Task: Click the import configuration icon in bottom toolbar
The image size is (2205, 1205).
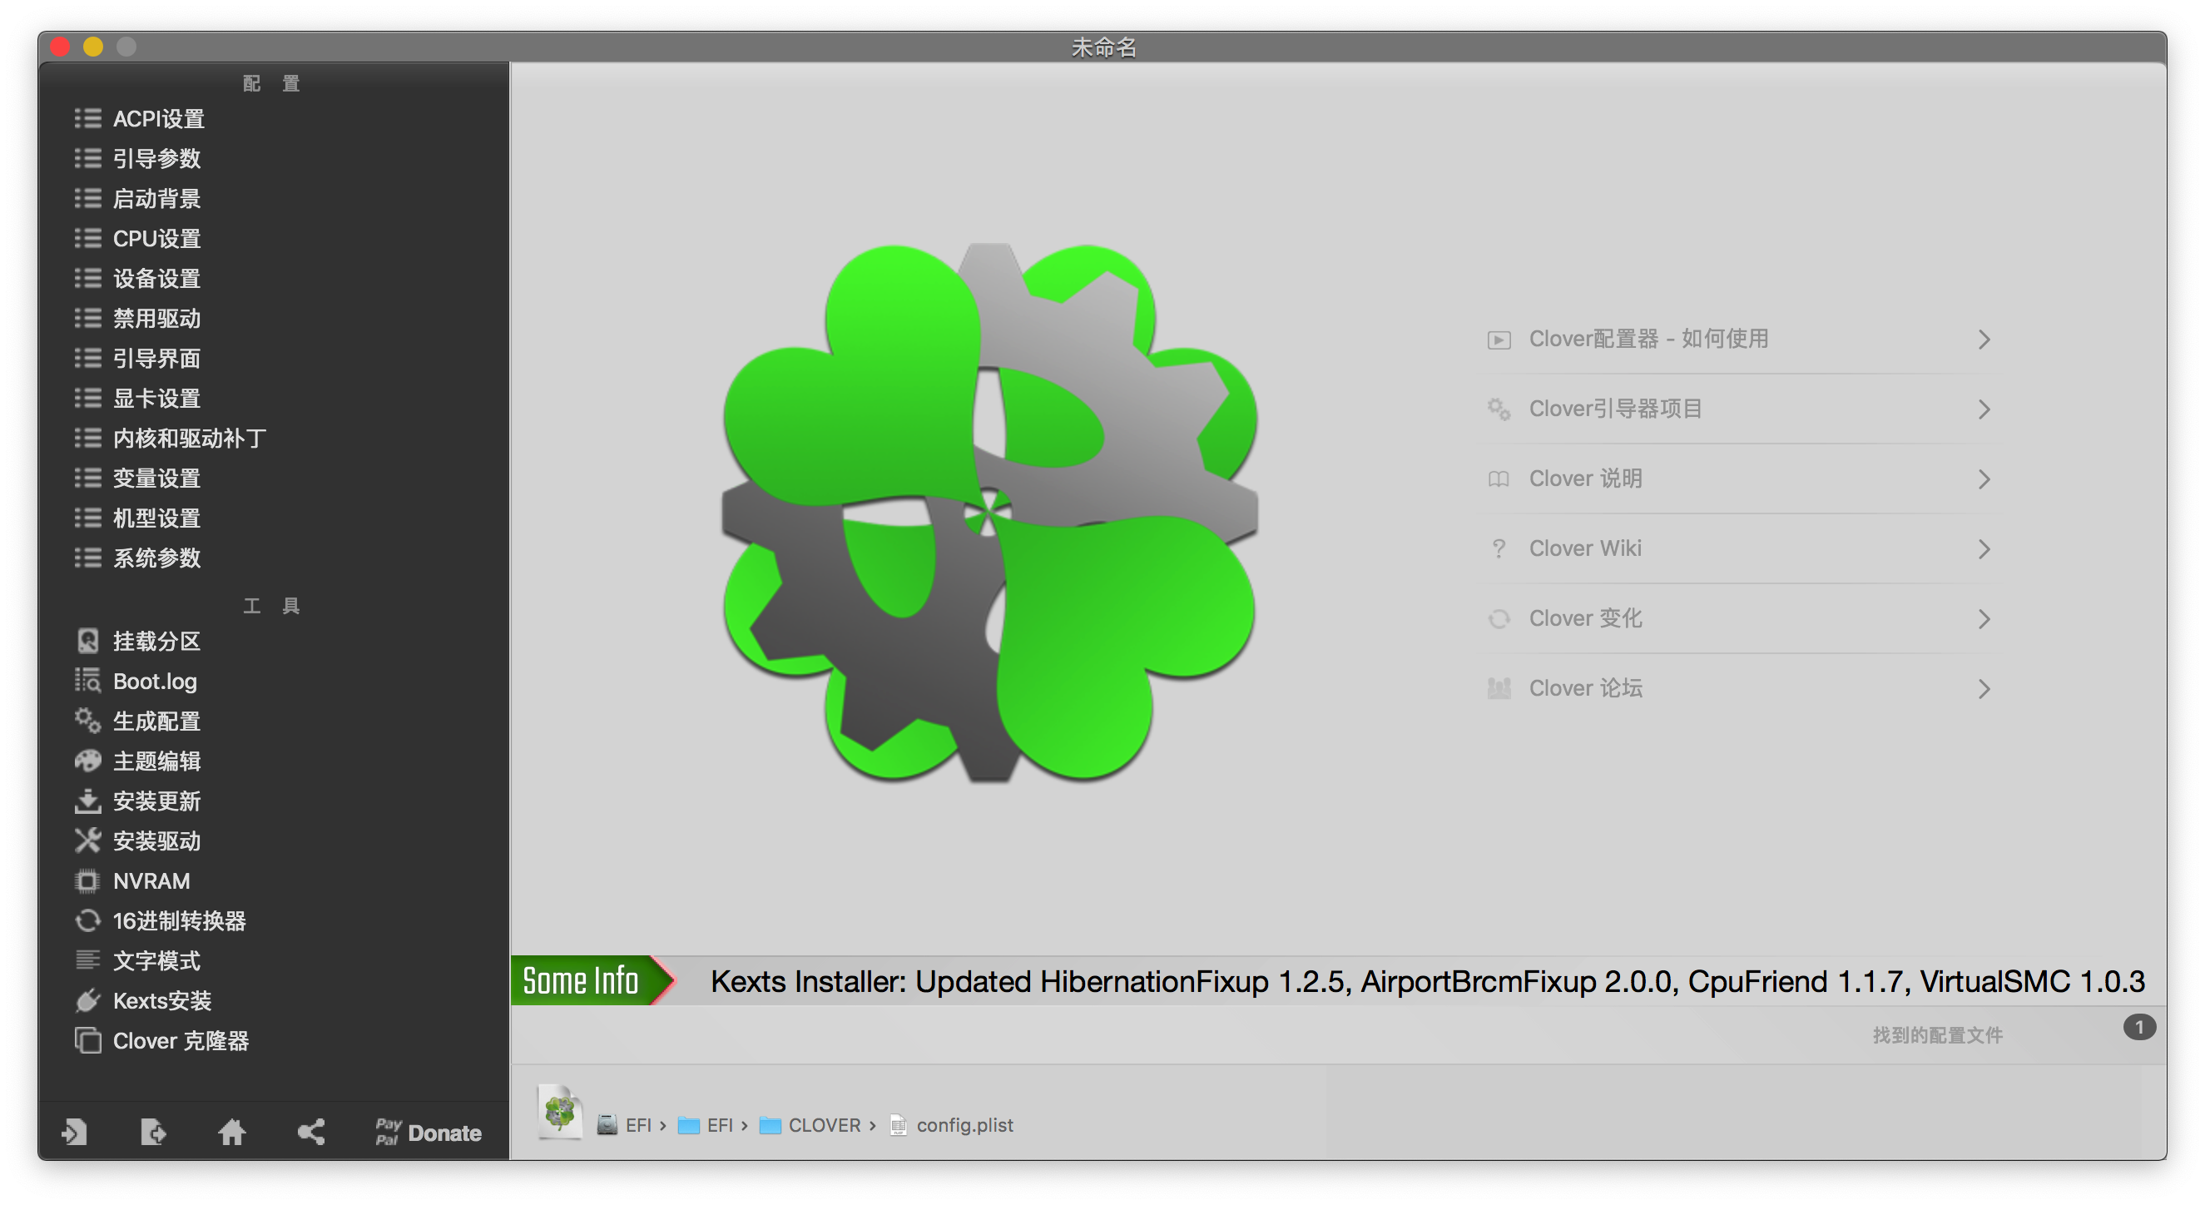Action: pos(74,1133)
